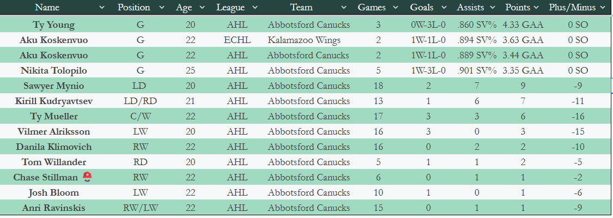This screenshot has height=218, width=613.
Task: Select the Ty Young player name
Action: click(x=53, y=25)
